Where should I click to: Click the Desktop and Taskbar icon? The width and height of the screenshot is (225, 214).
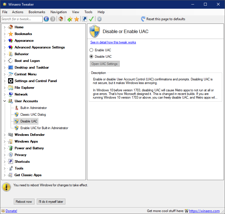(11, 68)
